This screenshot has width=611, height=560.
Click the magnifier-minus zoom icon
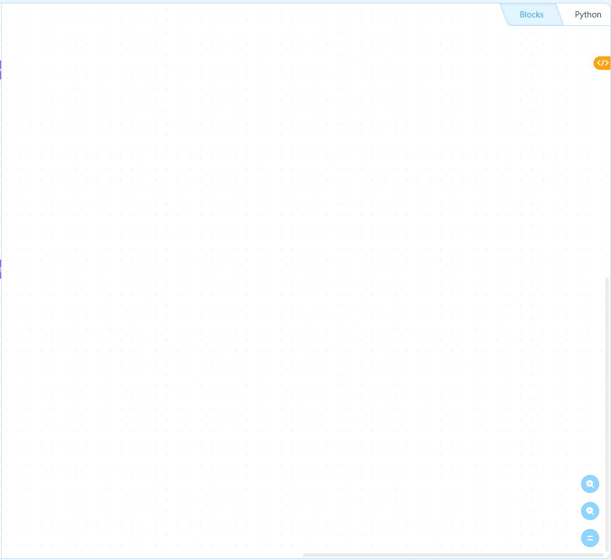pyautogui.click(x=590, y=510)
